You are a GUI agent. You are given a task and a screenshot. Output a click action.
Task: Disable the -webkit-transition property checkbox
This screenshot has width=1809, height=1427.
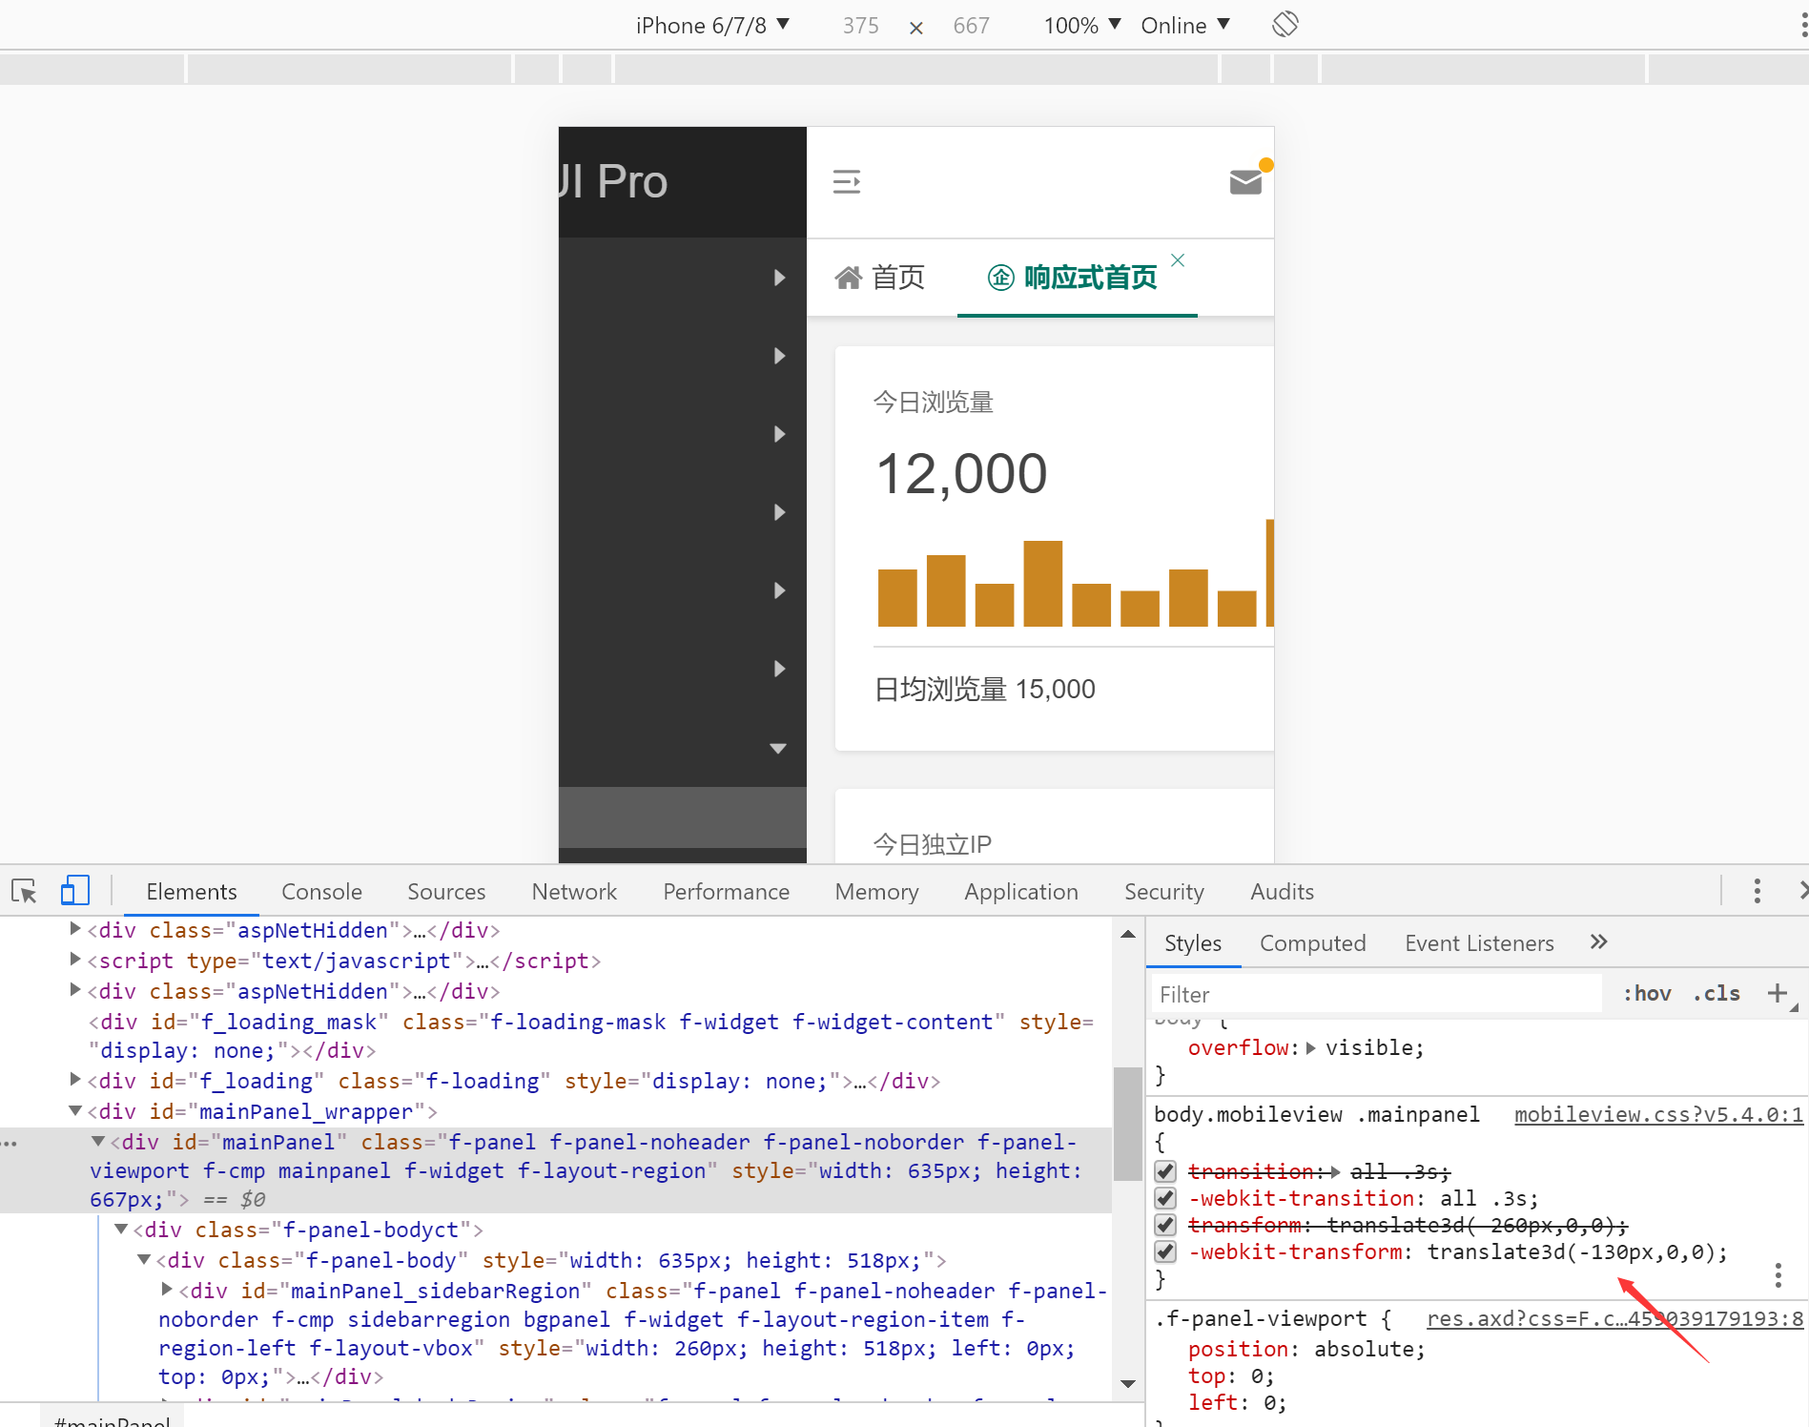point(1165,1198)
